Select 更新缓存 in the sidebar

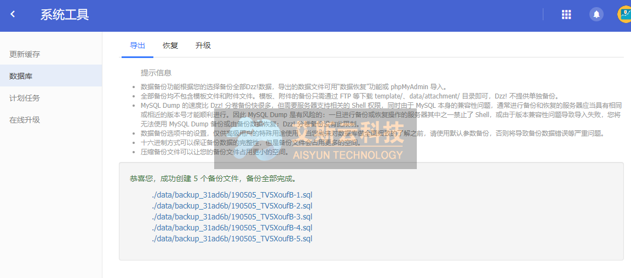pos(25,54)
